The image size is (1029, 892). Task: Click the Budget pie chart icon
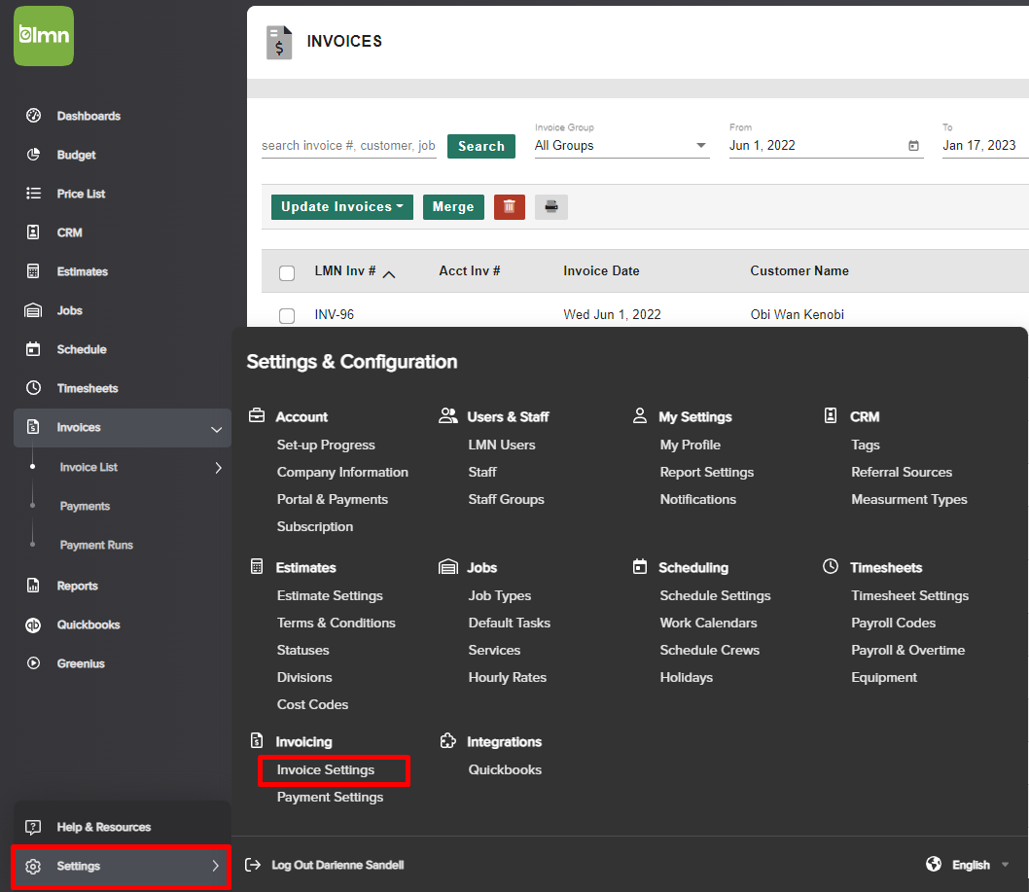click(33, 155)
